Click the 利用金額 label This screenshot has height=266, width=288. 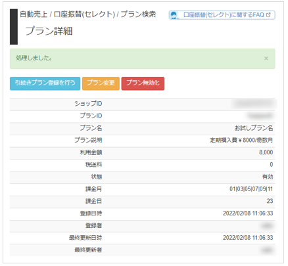click(91, 152)
